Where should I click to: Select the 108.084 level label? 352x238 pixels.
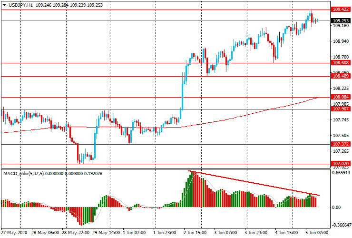(341, 97)
